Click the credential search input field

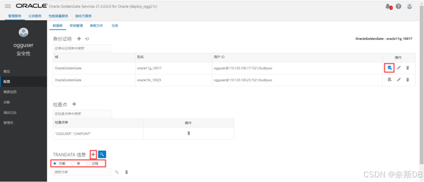pyautogui.click(x=82, y=48)
